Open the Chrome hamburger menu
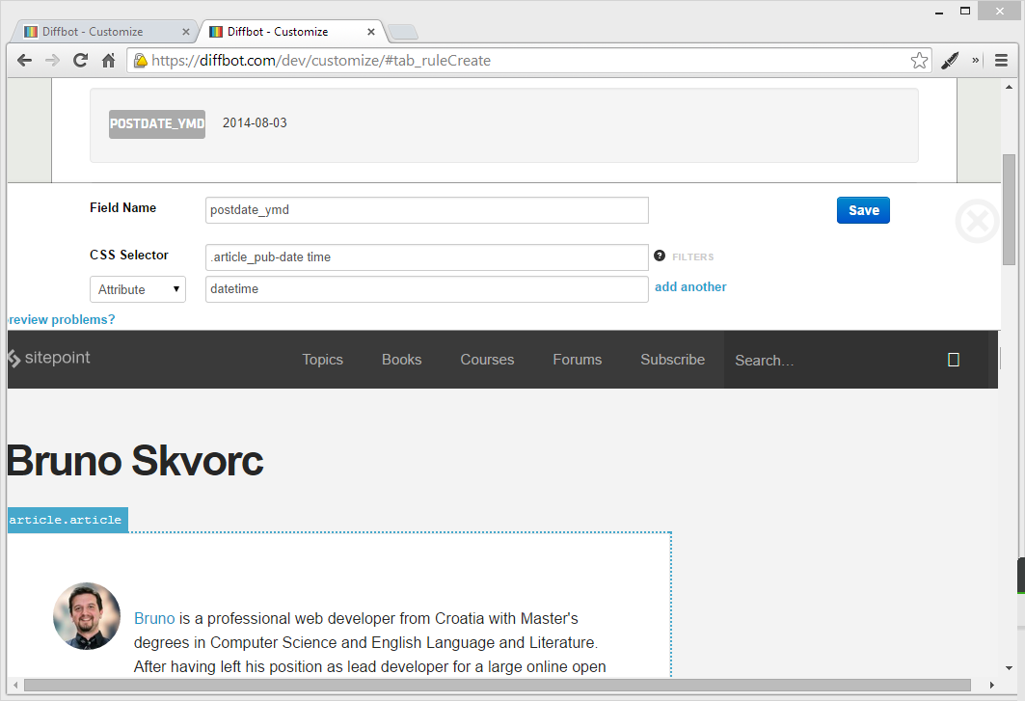 point(1002,60)
